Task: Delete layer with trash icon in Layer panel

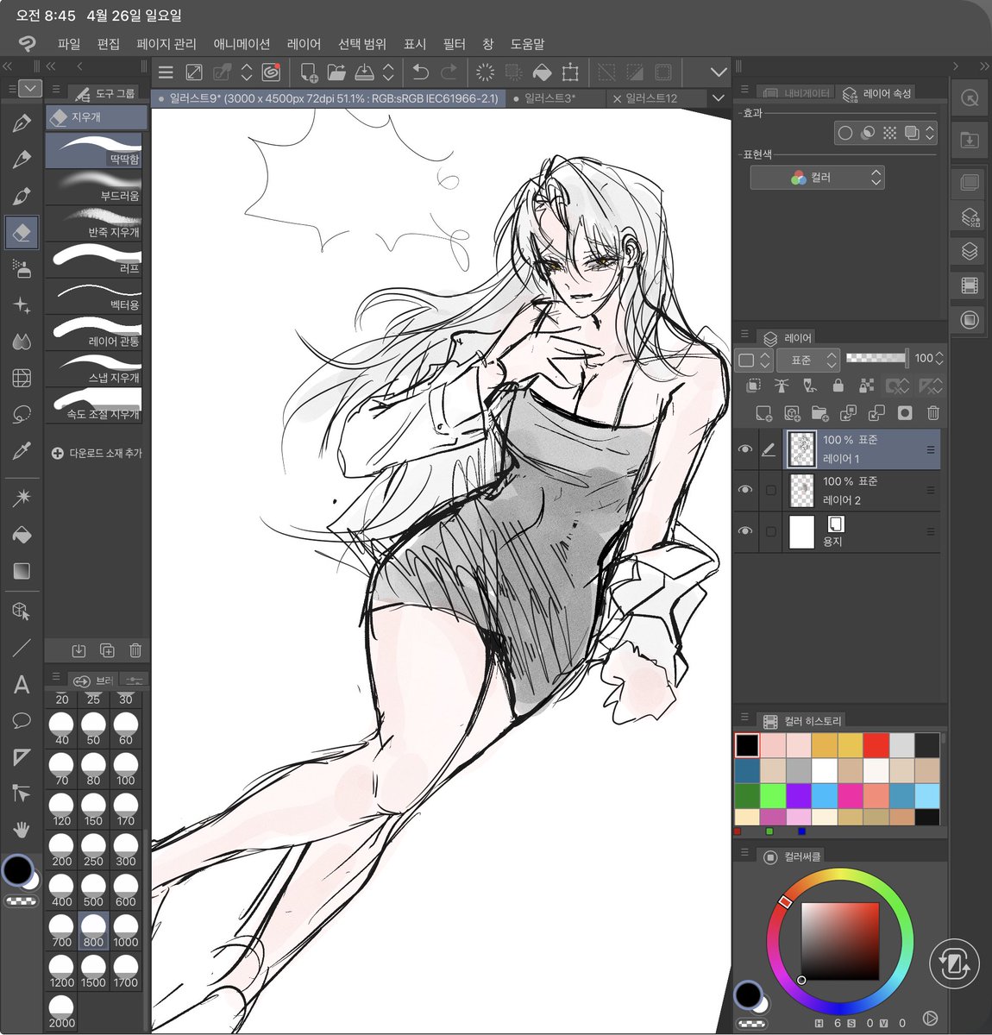Action: pos(932,413)
